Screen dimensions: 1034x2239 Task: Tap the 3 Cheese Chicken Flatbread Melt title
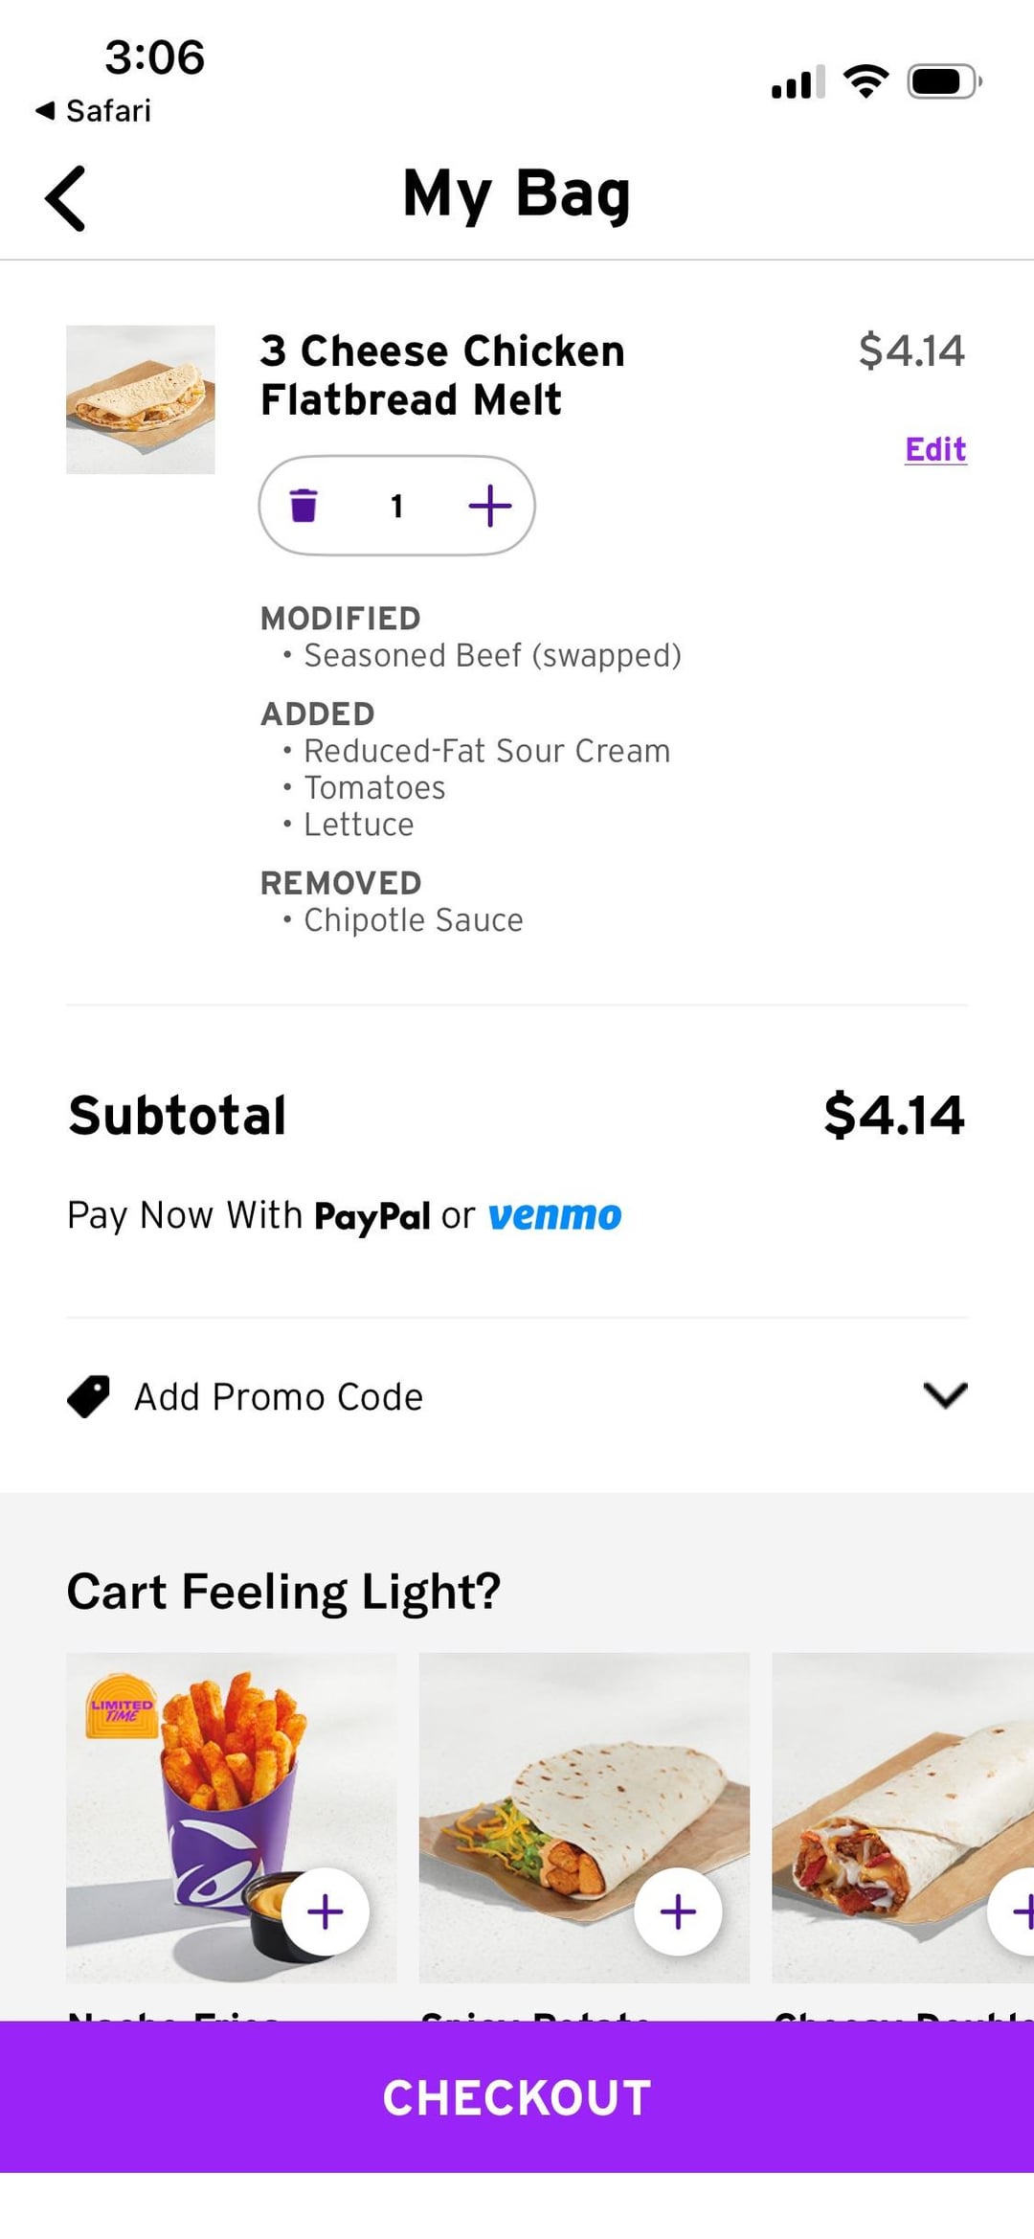[442, 375]
